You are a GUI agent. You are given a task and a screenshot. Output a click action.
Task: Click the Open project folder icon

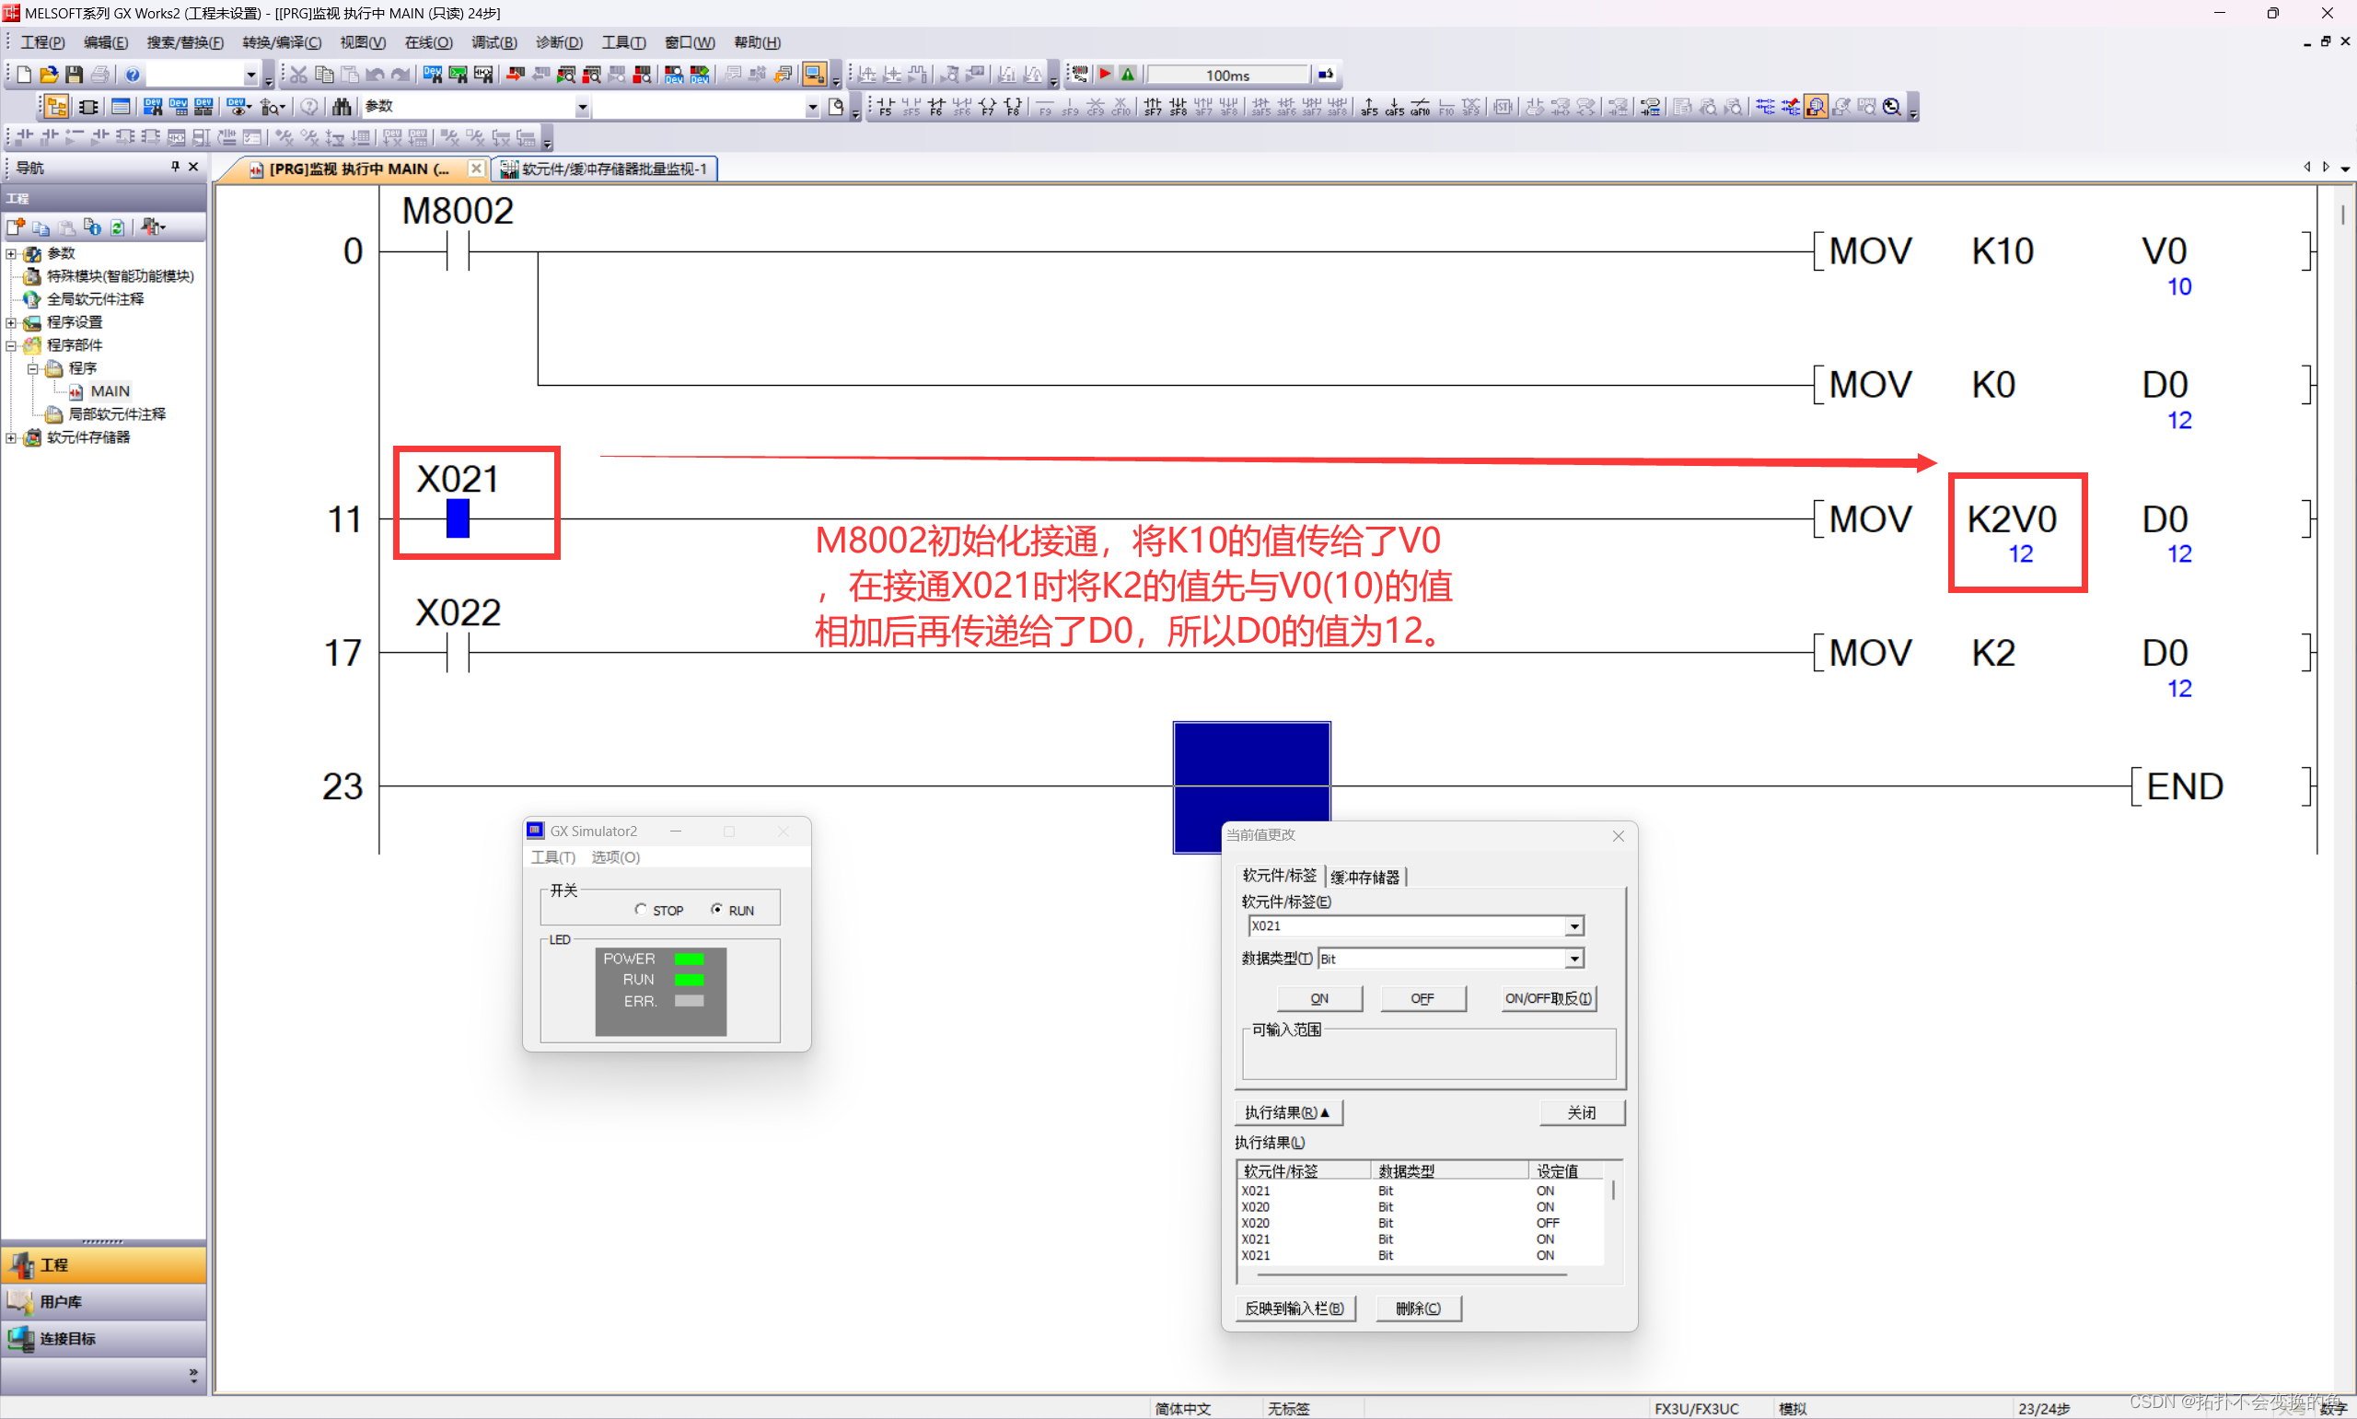point(49,75)
